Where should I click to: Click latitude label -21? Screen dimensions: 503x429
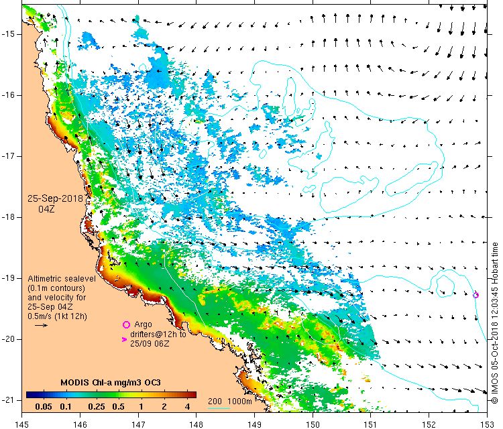(x=7, y=400)
